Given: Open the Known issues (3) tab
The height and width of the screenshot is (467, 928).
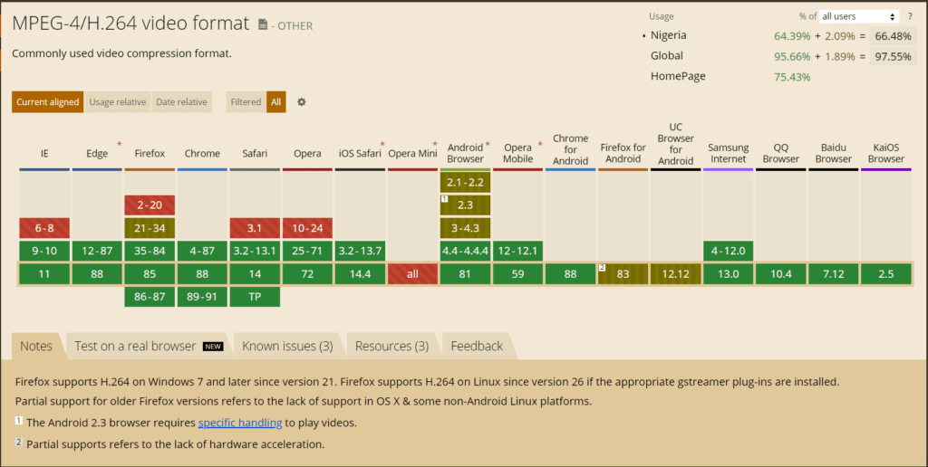Looking at the screenshot, I should pyautogui.click(x=287, y=346).
